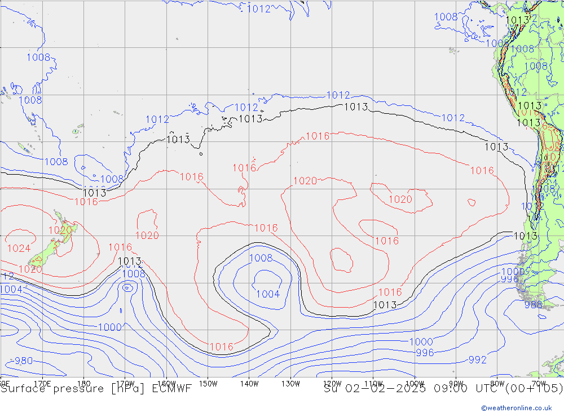Viewport: 564px width, 413px height.
Task: Click New Zealand's South Island landmass
Action: tap(44, 254)
